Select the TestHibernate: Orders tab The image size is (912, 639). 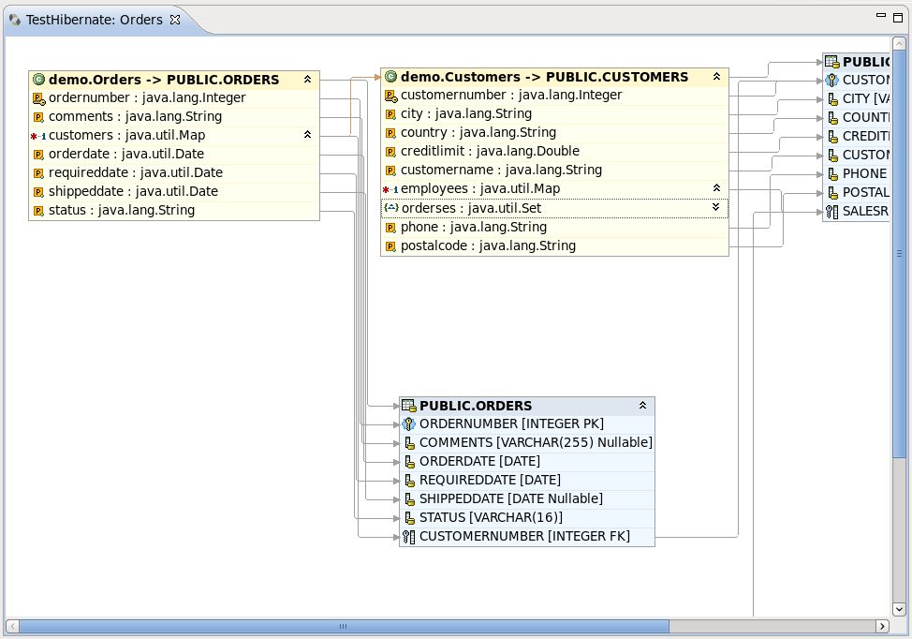pyautogui.click(x=94, y=20)
